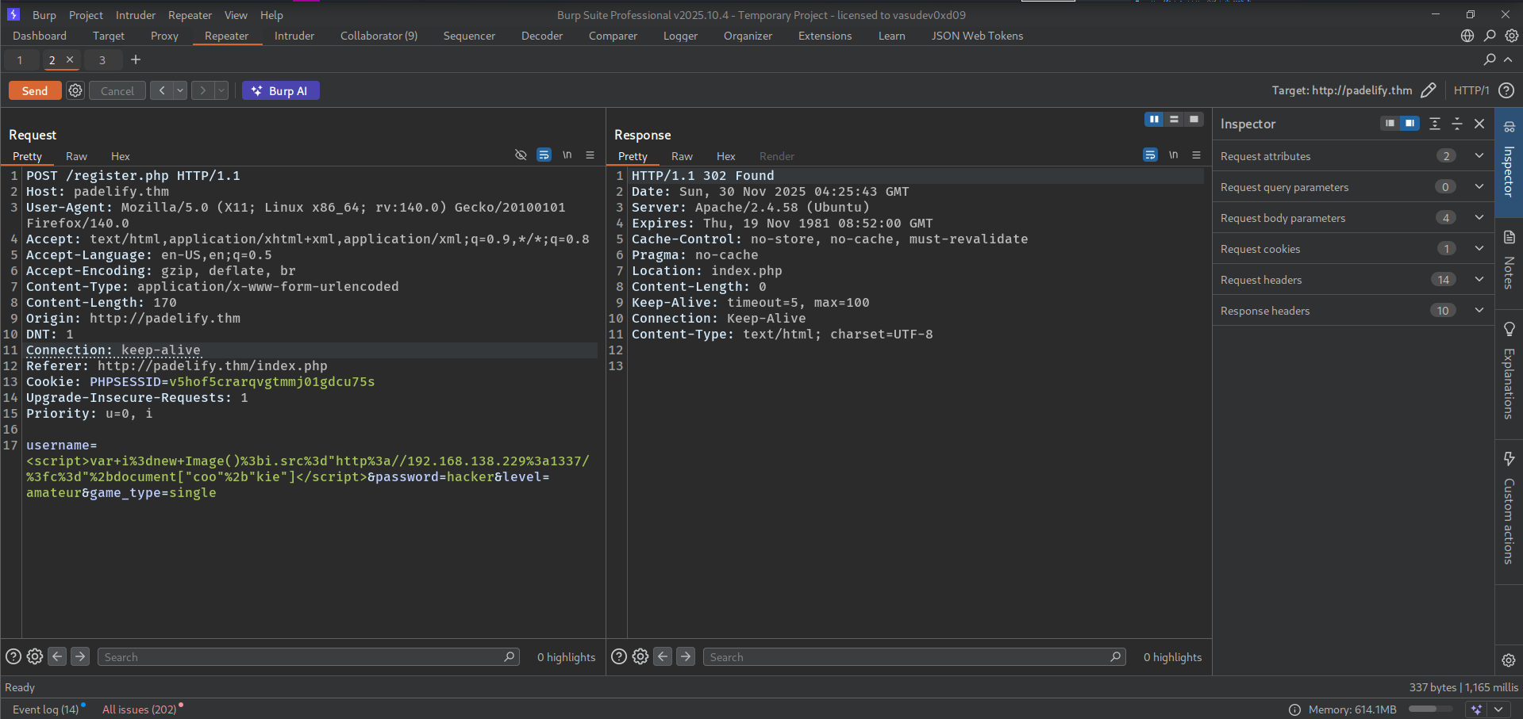Open Burp settings via the gear icon

(1511, 36)
